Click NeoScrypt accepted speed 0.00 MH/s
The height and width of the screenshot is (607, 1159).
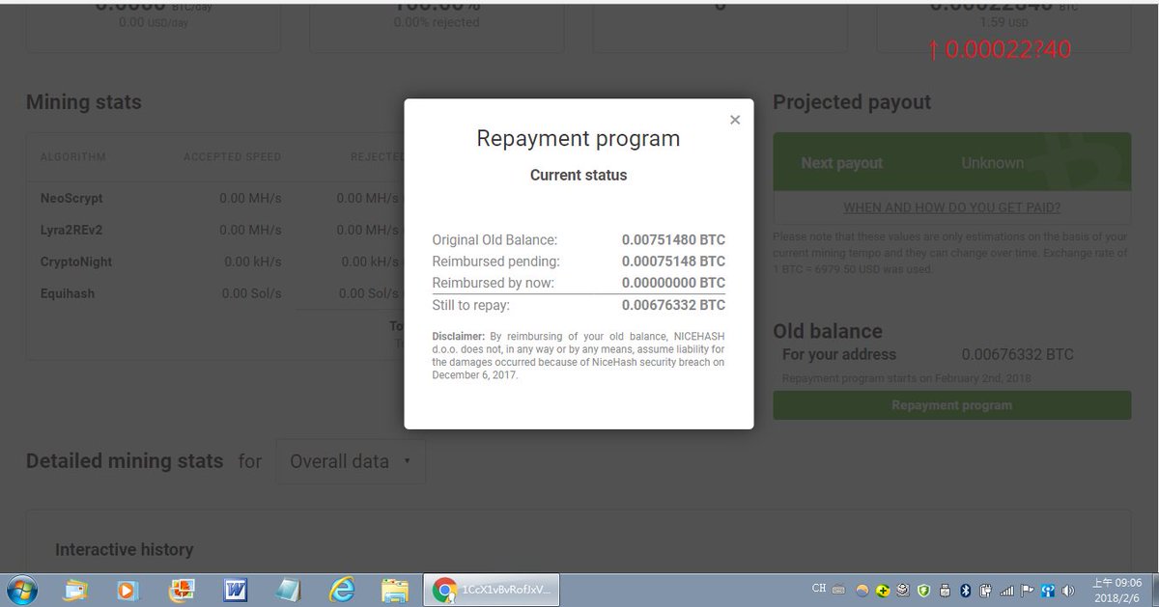tap(250, 198)
